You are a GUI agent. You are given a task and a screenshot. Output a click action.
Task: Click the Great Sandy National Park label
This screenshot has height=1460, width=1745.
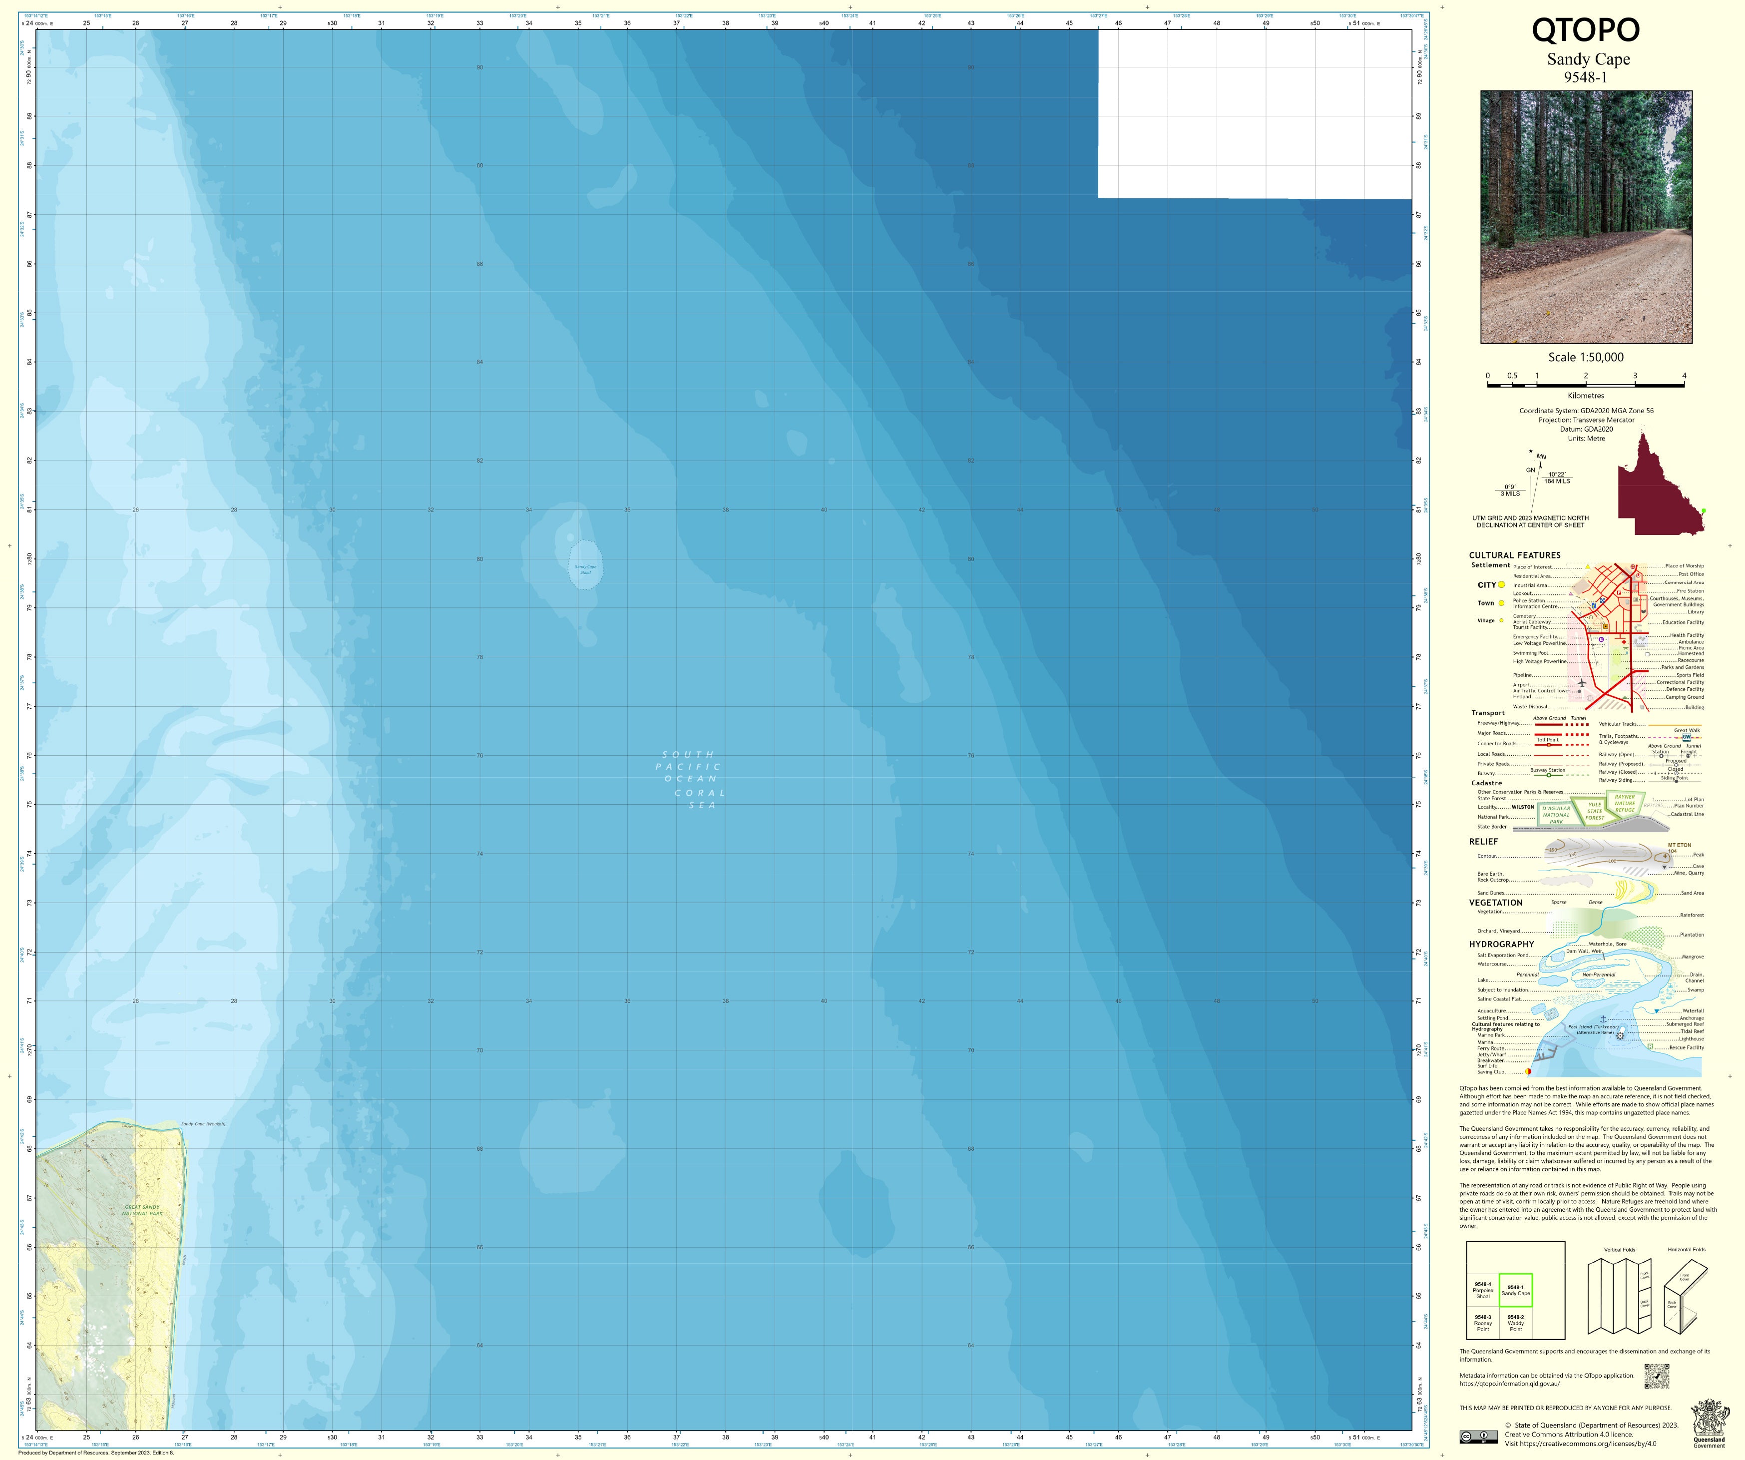(x=142, y=1210)
